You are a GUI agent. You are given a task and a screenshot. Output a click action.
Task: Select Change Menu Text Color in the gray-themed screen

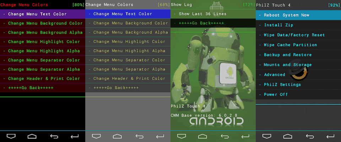click(128, 14)
